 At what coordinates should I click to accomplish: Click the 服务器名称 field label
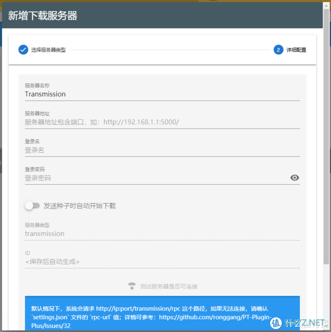pos(37,85)
